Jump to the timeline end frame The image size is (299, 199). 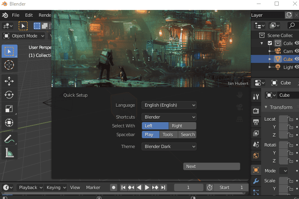point(163,187)
